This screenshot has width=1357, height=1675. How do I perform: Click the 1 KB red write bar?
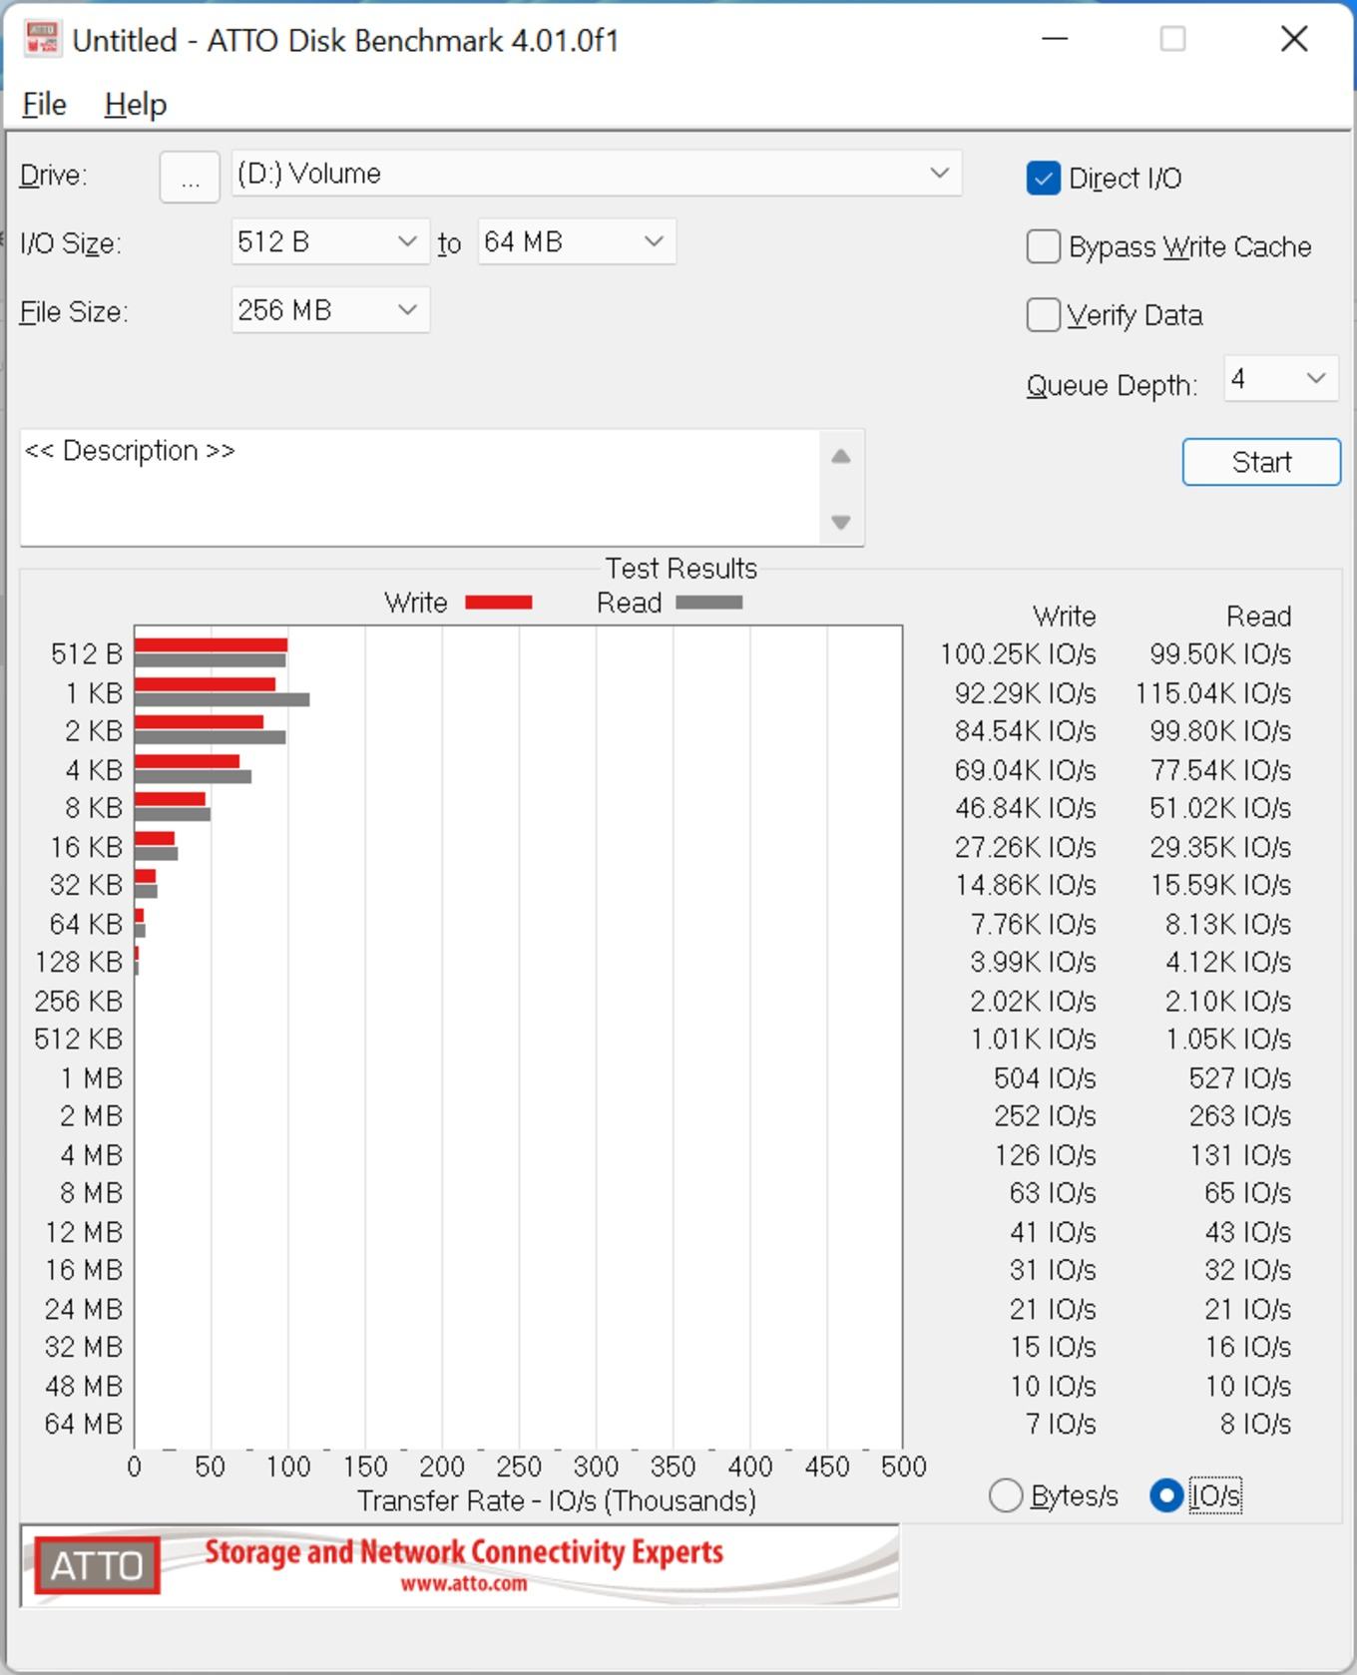[x=205, y=684]
